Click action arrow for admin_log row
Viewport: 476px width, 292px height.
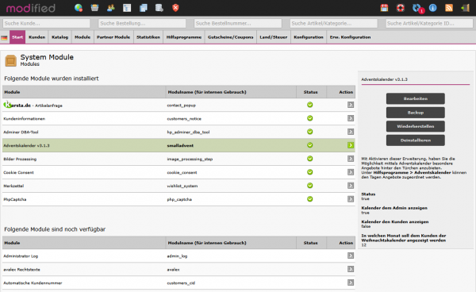pos(351,255)
